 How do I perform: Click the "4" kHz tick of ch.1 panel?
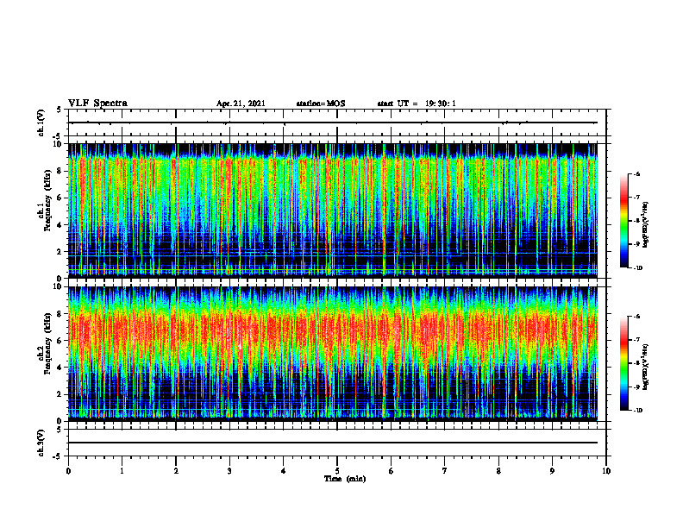click(60, 225)
